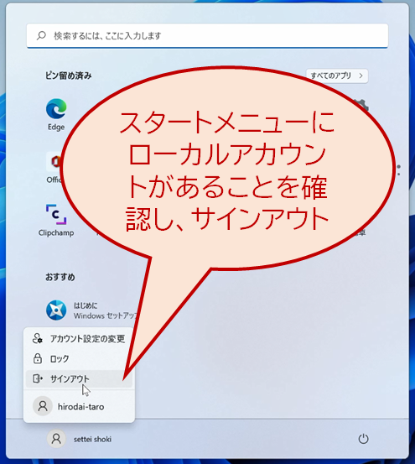Click the padlock icon beside ロック

pos(38,358)
